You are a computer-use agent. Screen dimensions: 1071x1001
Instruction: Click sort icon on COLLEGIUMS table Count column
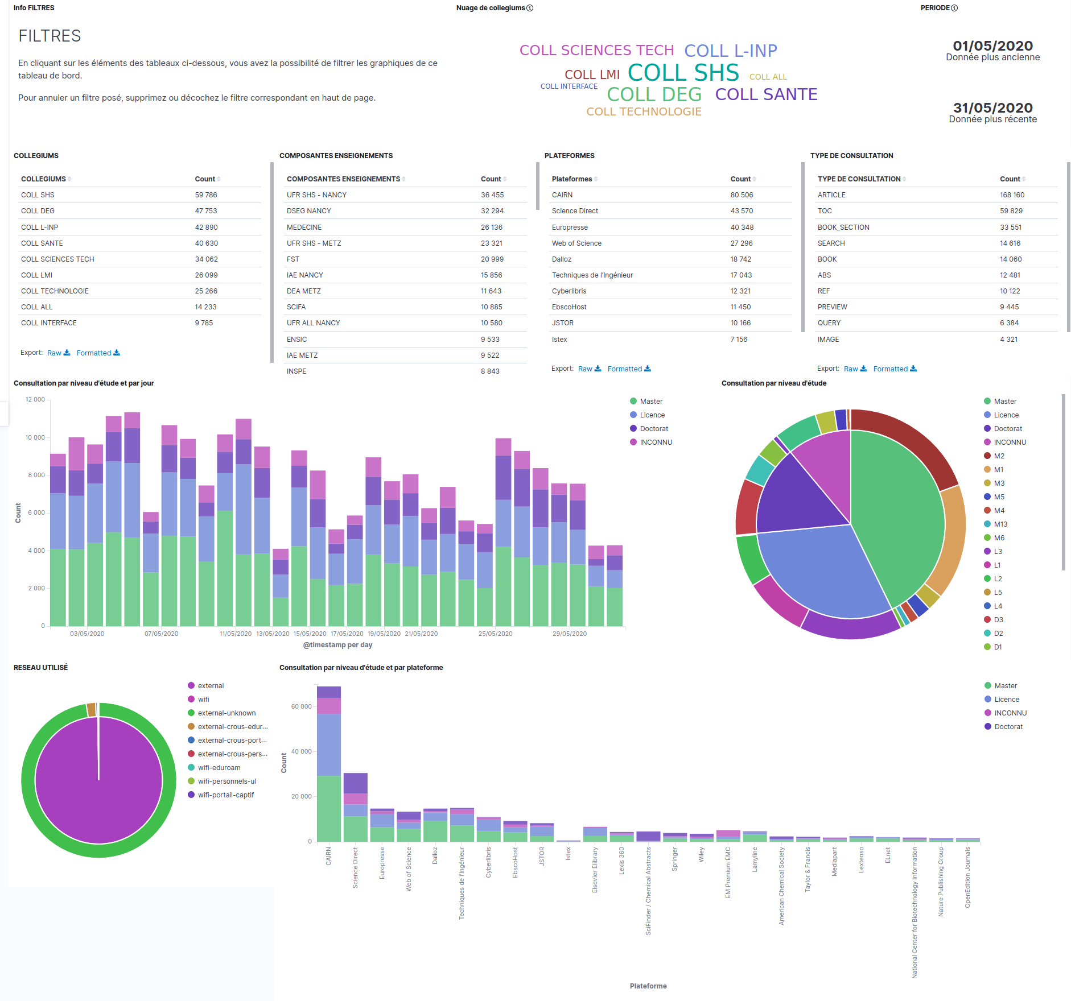pos(219,179)
